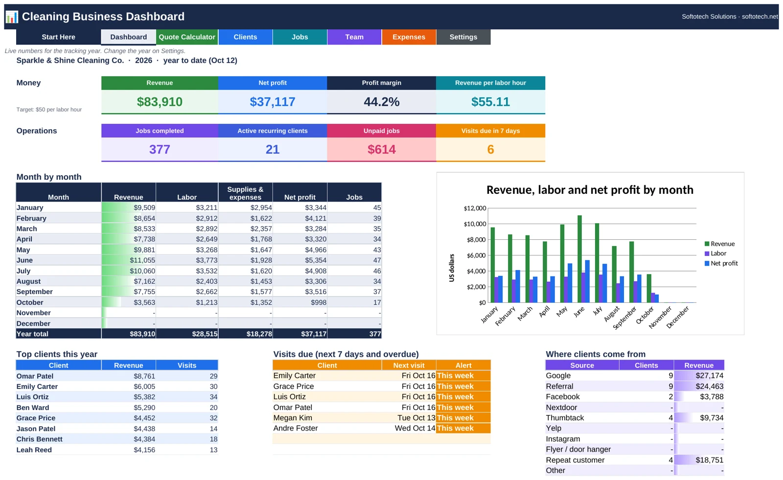783x480 pixels.
Task: Select June revenue cell $11,055
Action: click(129, 260)
